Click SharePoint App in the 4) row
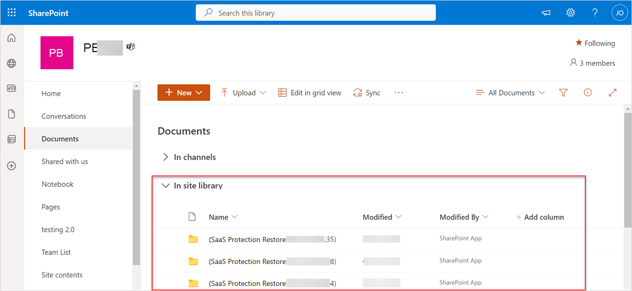The width and height of the screenshot is (632, 291). point(460,283)
